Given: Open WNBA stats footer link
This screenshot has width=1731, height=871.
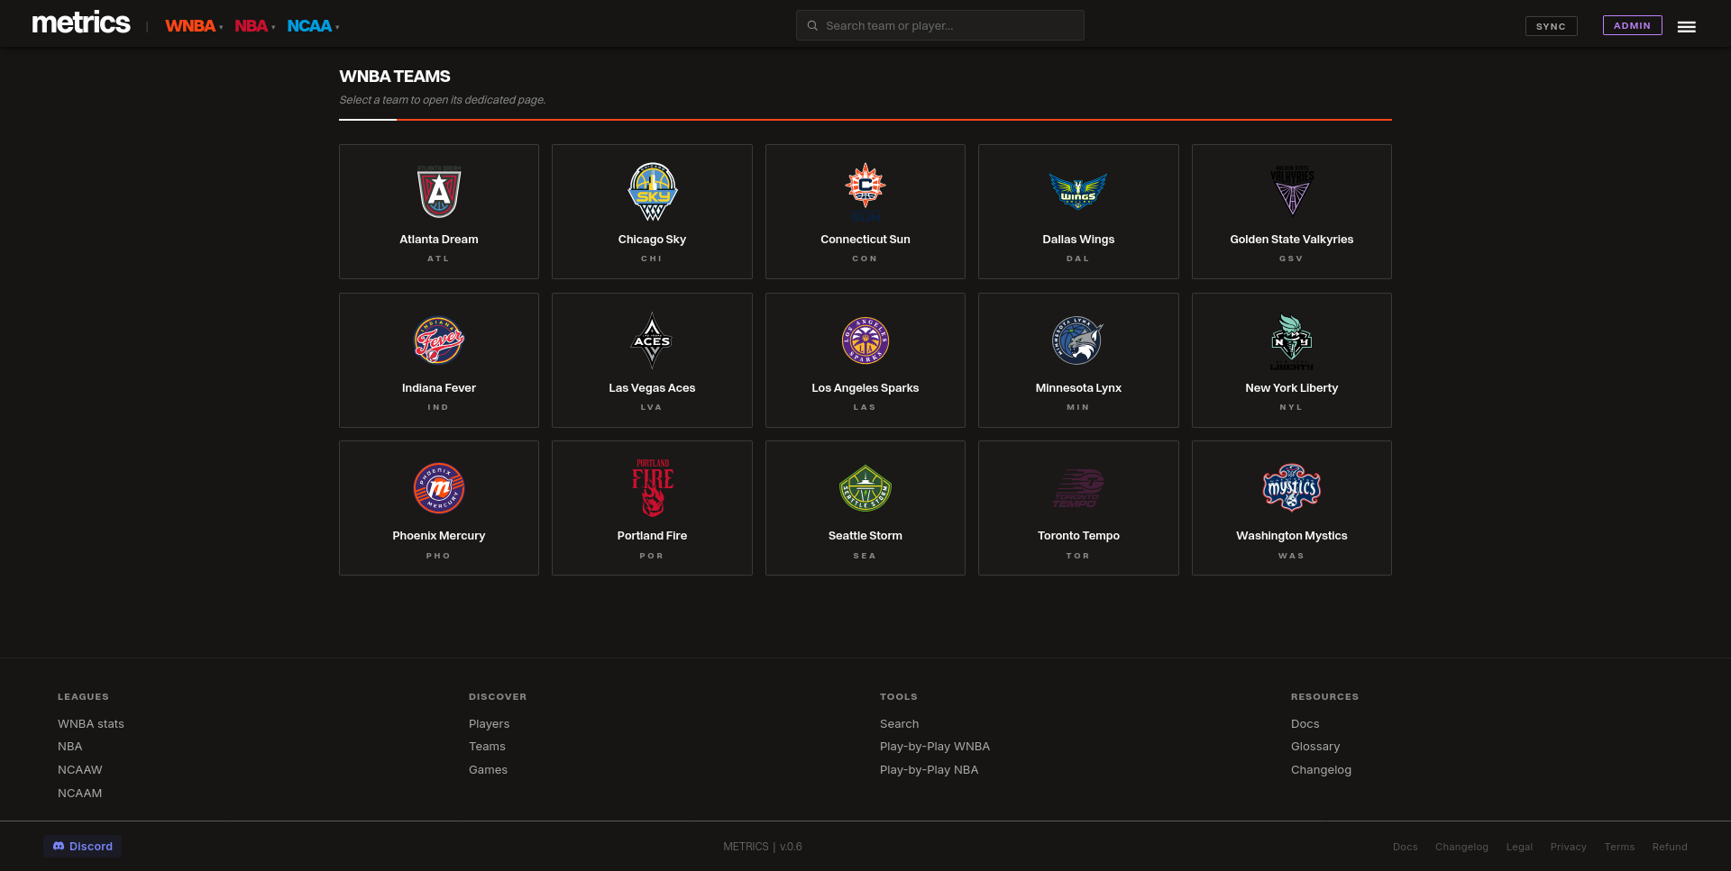Looking at the screenshot, I should pyautogui.click(x=91, y=723).
